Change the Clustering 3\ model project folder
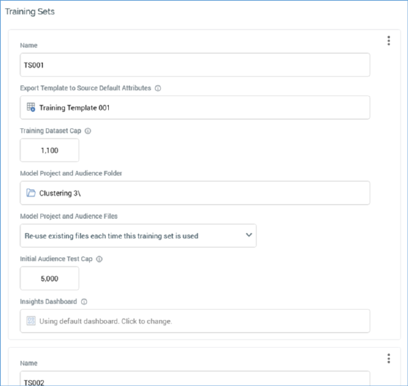 (x=195, y=193)
